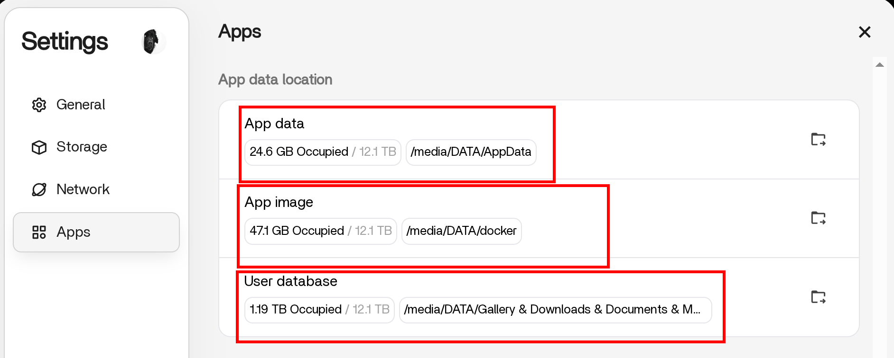Change App data location via folder icon

tap(818, 139)
